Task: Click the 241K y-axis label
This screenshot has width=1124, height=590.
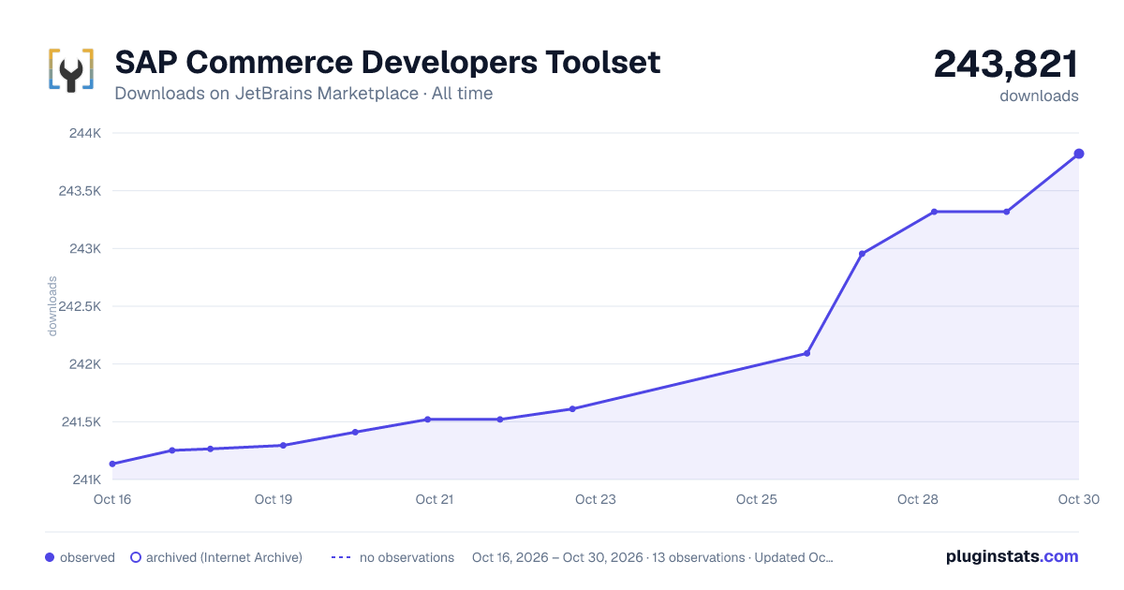Action: click(x=86, y=479)
